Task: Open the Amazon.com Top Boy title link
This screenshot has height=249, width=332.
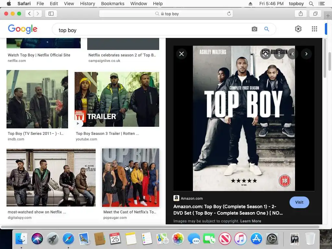Action: click(x=228, y=210)
